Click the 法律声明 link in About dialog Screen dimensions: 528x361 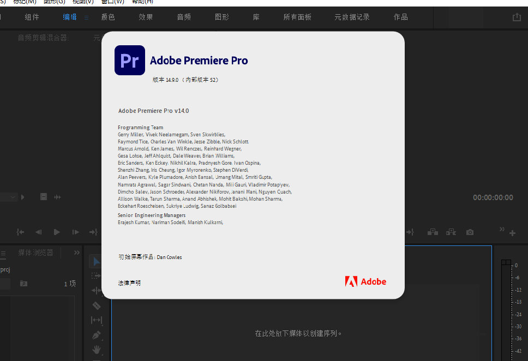pos(129,283)
